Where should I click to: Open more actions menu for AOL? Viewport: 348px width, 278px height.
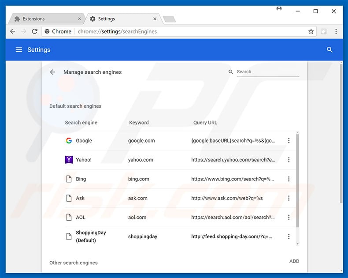289,217
